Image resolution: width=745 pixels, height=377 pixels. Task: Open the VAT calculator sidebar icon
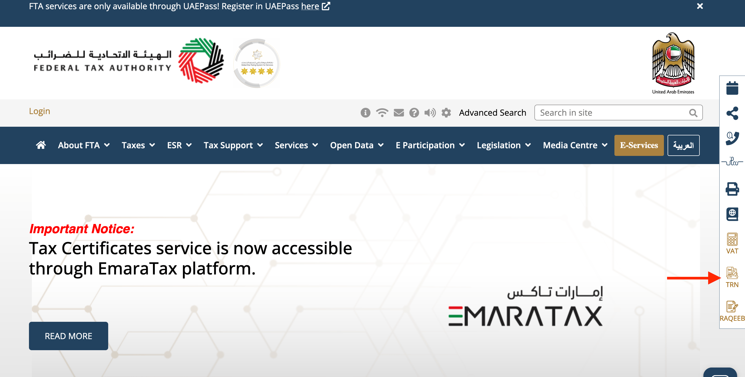pyautogui.click(x=732, y=243)
